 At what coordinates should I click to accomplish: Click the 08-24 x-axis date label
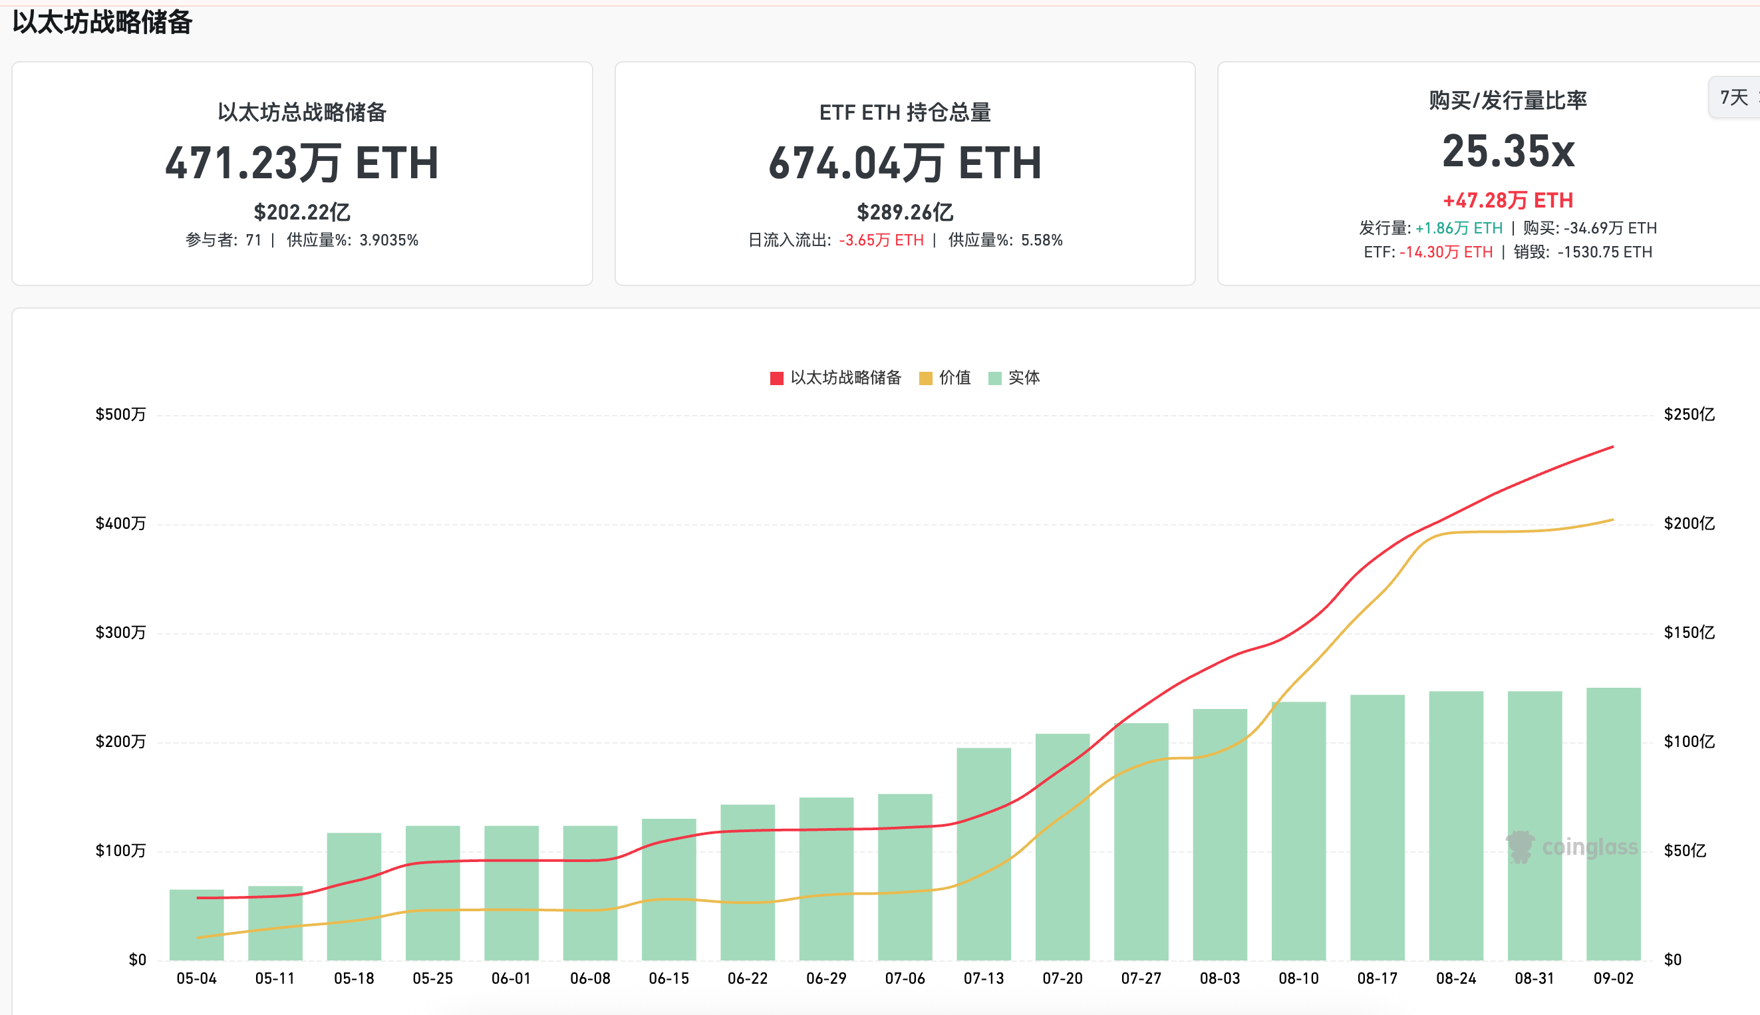click(x=1455, y=978)
